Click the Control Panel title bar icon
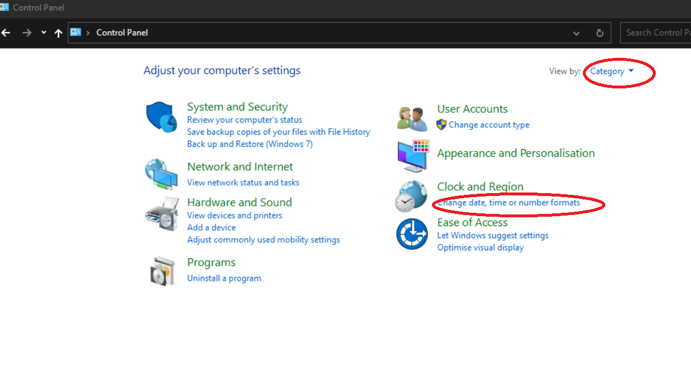Screen dimensions: 691x374 [5, 7]
